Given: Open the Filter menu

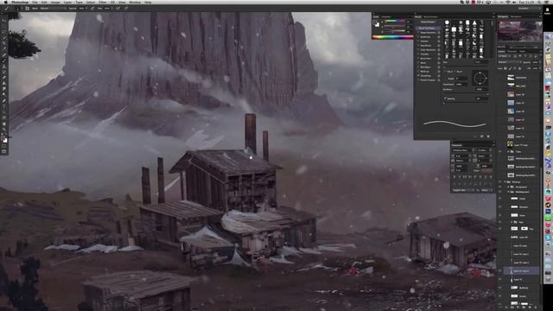Looking at the screenshot, I should point(102,2).
